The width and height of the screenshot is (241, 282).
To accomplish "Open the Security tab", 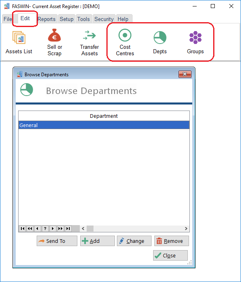I will click(104, 19).
